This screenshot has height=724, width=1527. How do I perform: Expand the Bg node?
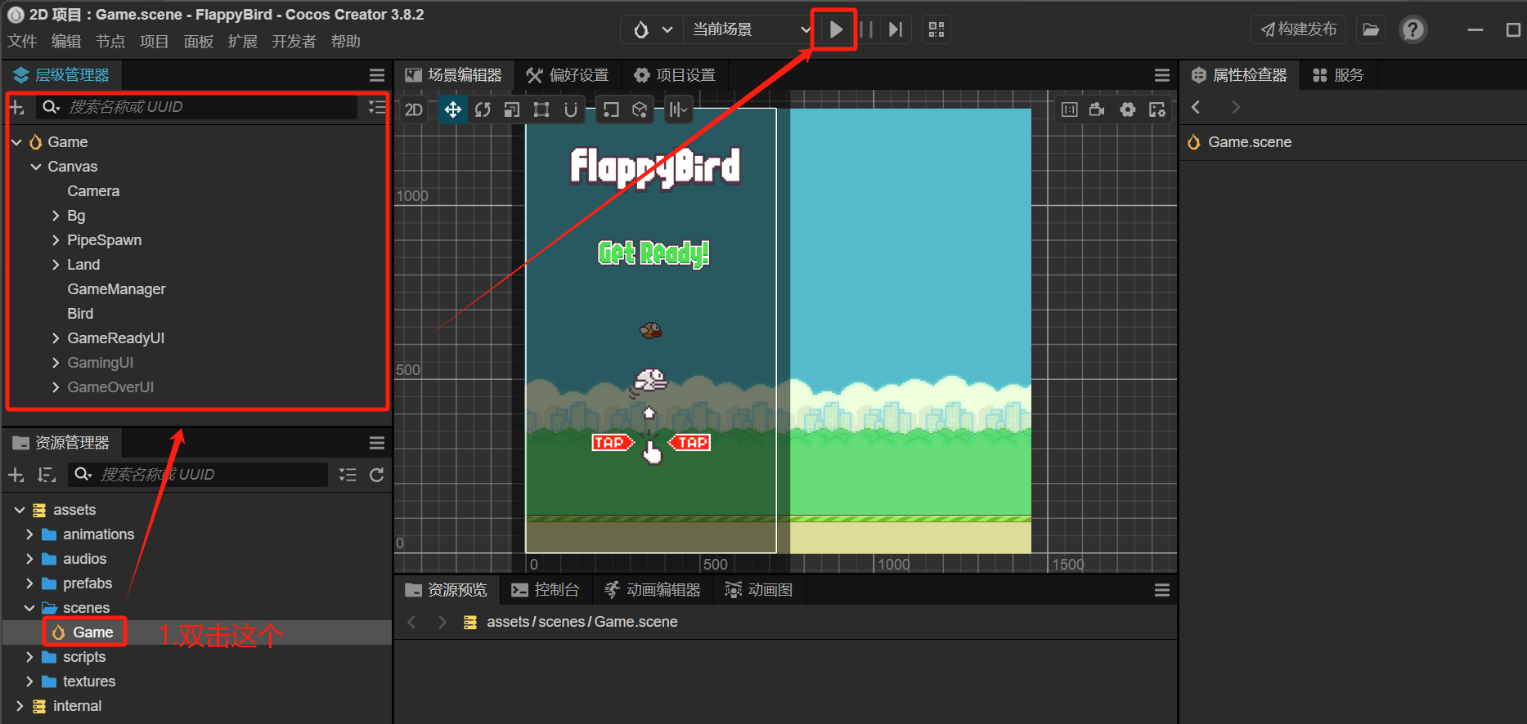tap(56, 216)
